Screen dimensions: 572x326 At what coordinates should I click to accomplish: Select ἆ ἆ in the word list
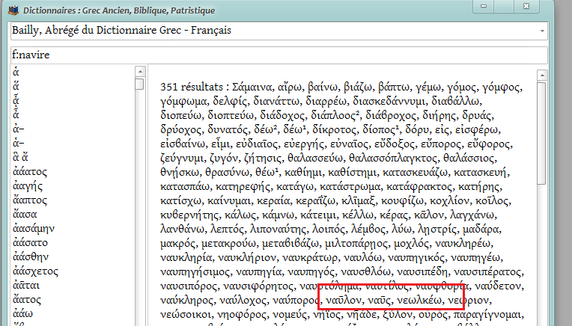tap(20, 158)
